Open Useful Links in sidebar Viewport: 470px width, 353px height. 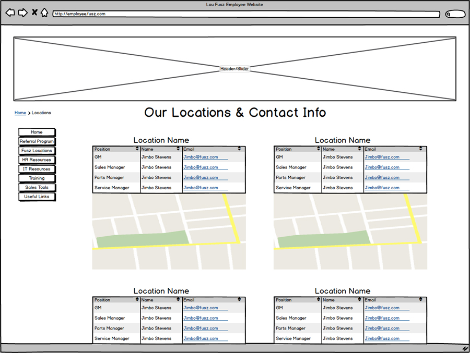coord(37,197)
